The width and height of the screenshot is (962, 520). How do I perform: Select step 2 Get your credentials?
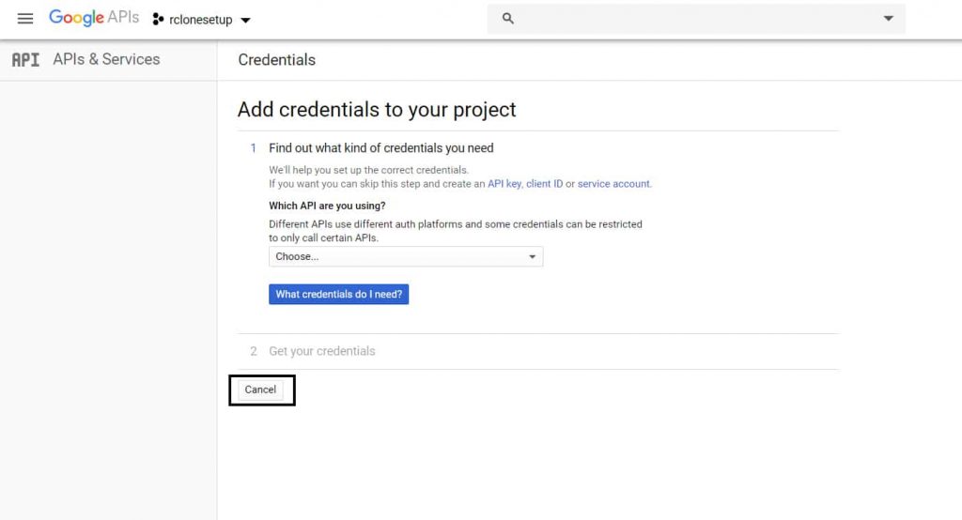(321, 351)
